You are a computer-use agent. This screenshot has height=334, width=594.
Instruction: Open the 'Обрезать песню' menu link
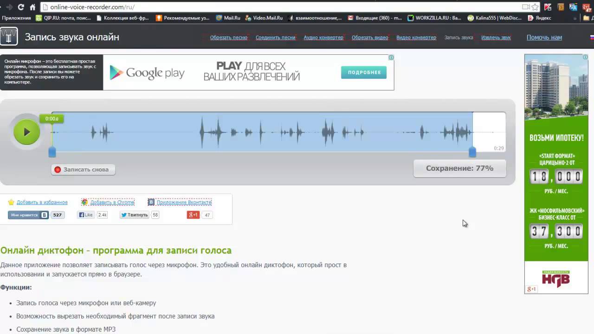[228, 38]
